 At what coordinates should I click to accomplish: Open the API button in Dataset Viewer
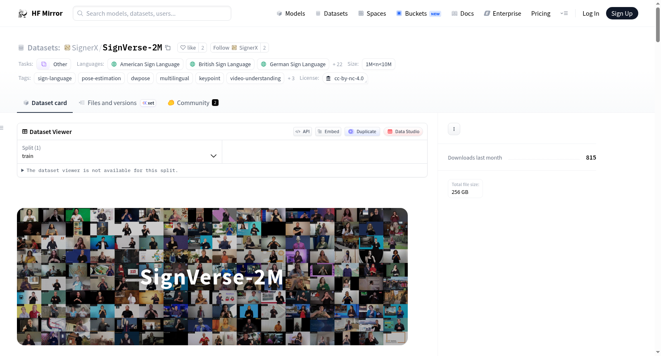tap(302, 131)
